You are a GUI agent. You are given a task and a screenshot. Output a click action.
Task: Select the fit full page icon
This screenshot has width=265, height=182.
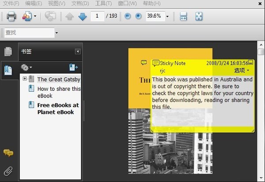[x=199, y=17]
